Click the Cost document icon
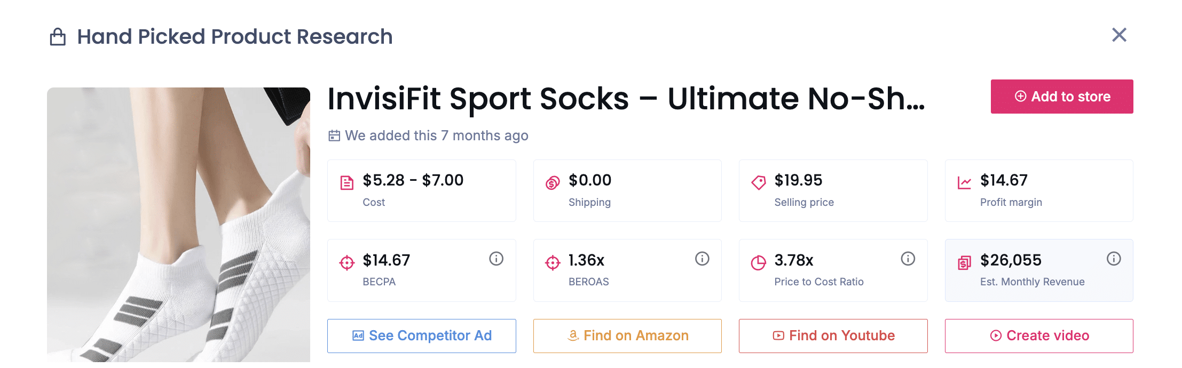 [347, 182]
